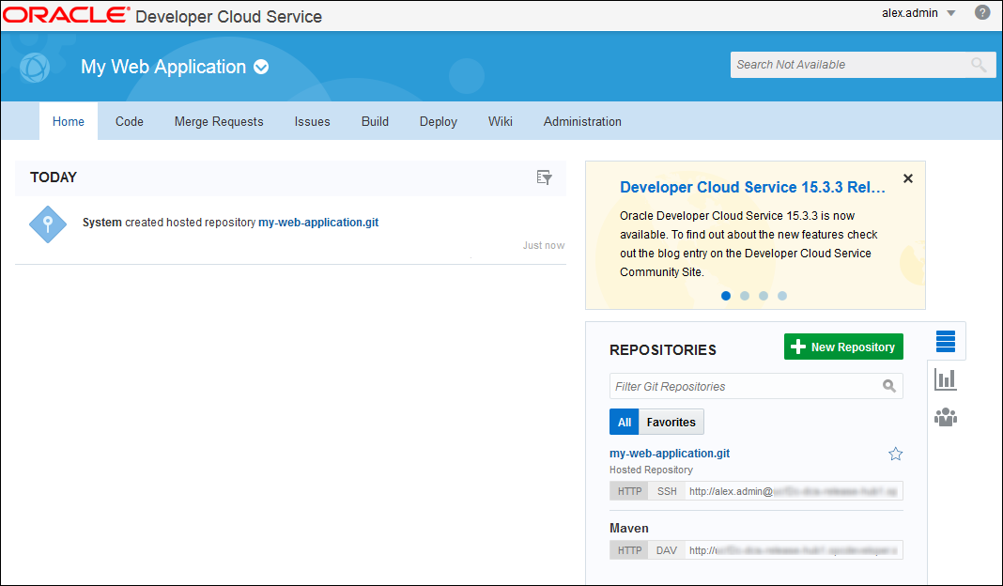
Task: Click the help question mark icon
Action: click(982, 13)
